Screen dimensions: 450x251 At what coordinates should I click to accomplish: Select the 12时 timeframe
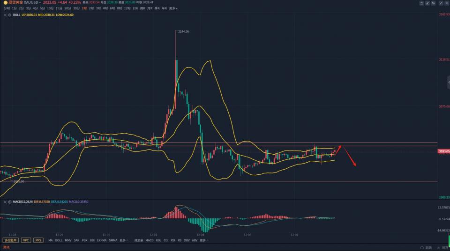point(127,8)
